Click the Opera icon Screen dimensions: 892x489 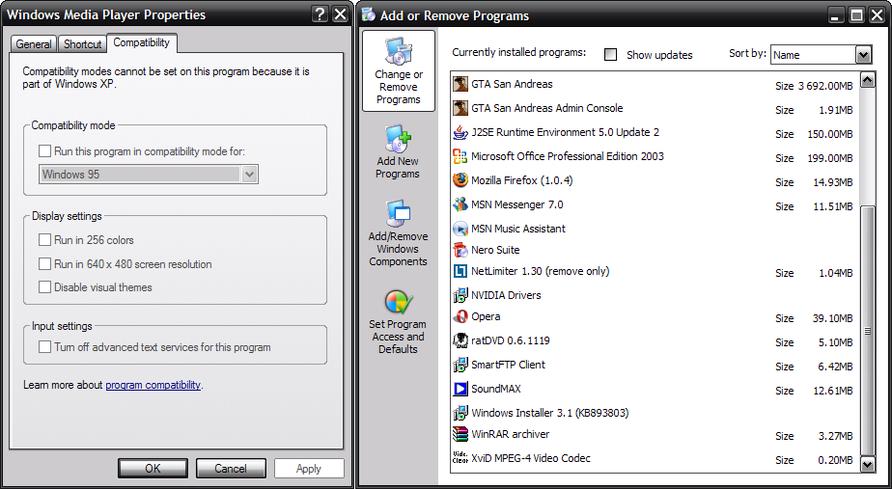[x=460, y=316]
